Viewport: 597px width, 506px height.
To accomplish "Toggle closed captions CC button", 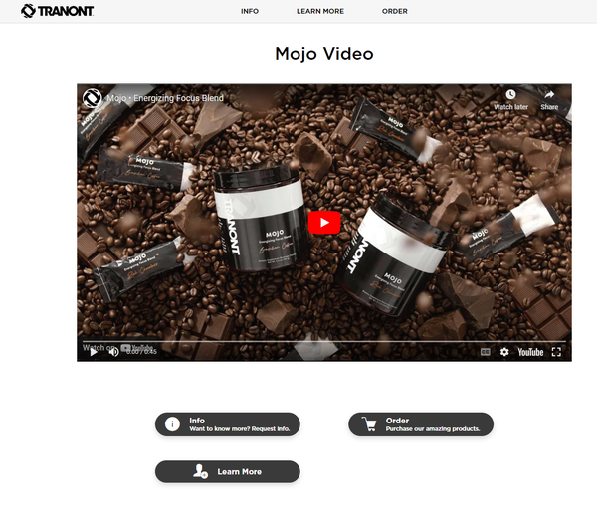I will (x=486, y=352).
